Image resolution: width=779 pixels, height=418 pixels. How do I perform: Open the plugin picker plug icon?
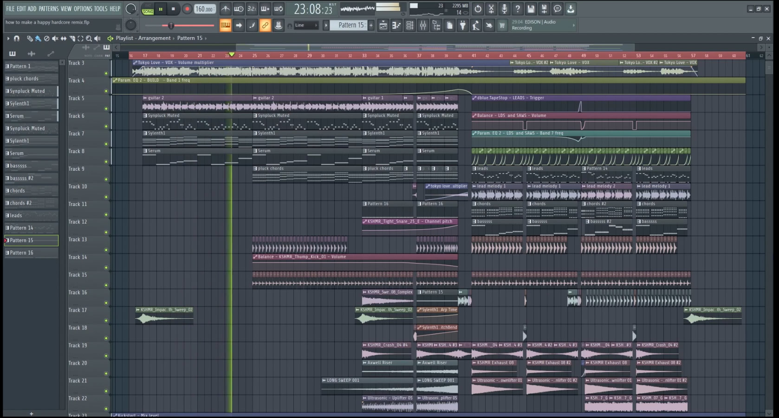(462, 26)
